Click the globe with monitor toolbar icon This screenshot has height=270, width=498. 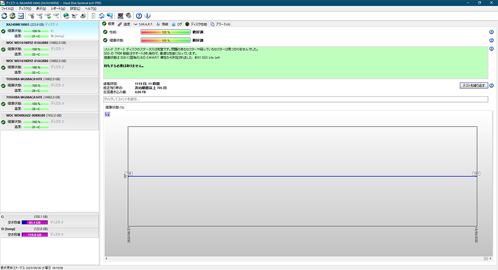tap(110, 15)
